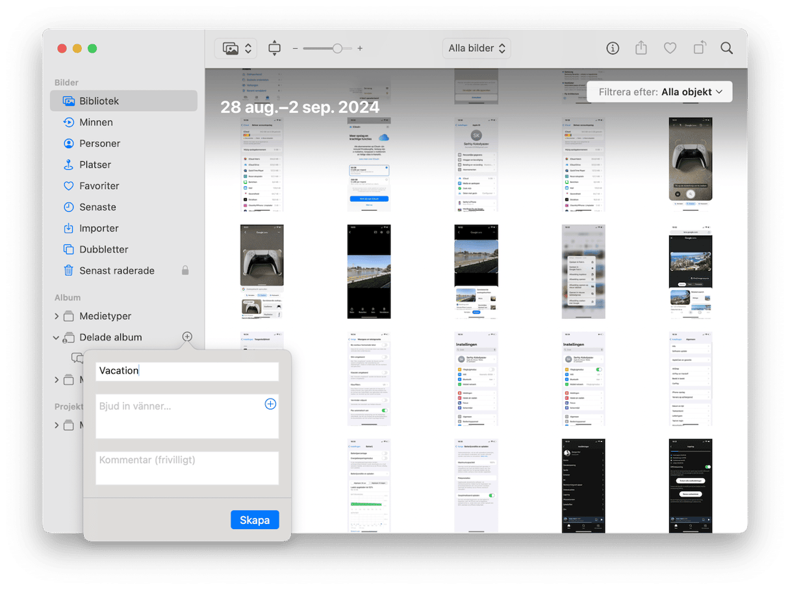Screen dimensions: 790x589
Task: Open Senaste clock icon
Action: (68, 207)
